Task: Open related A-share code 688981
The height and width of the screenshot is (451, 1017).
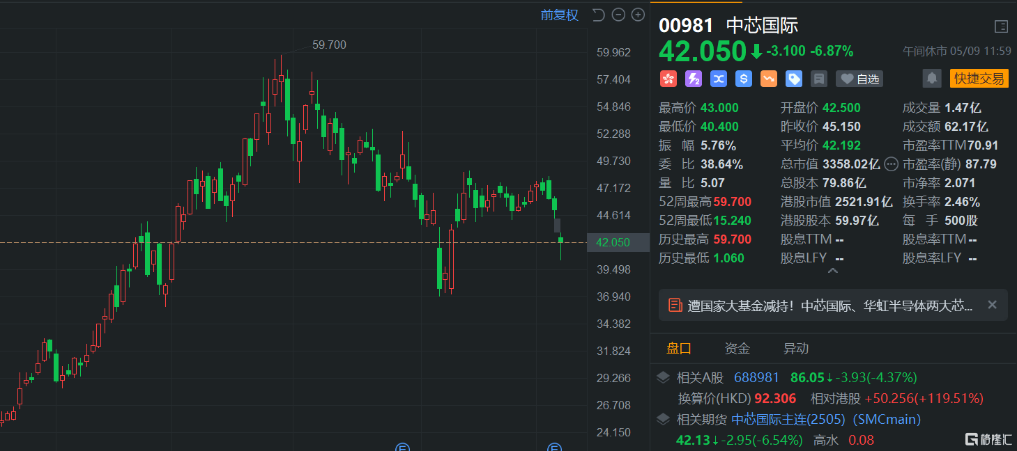Action: pos(756,378)
